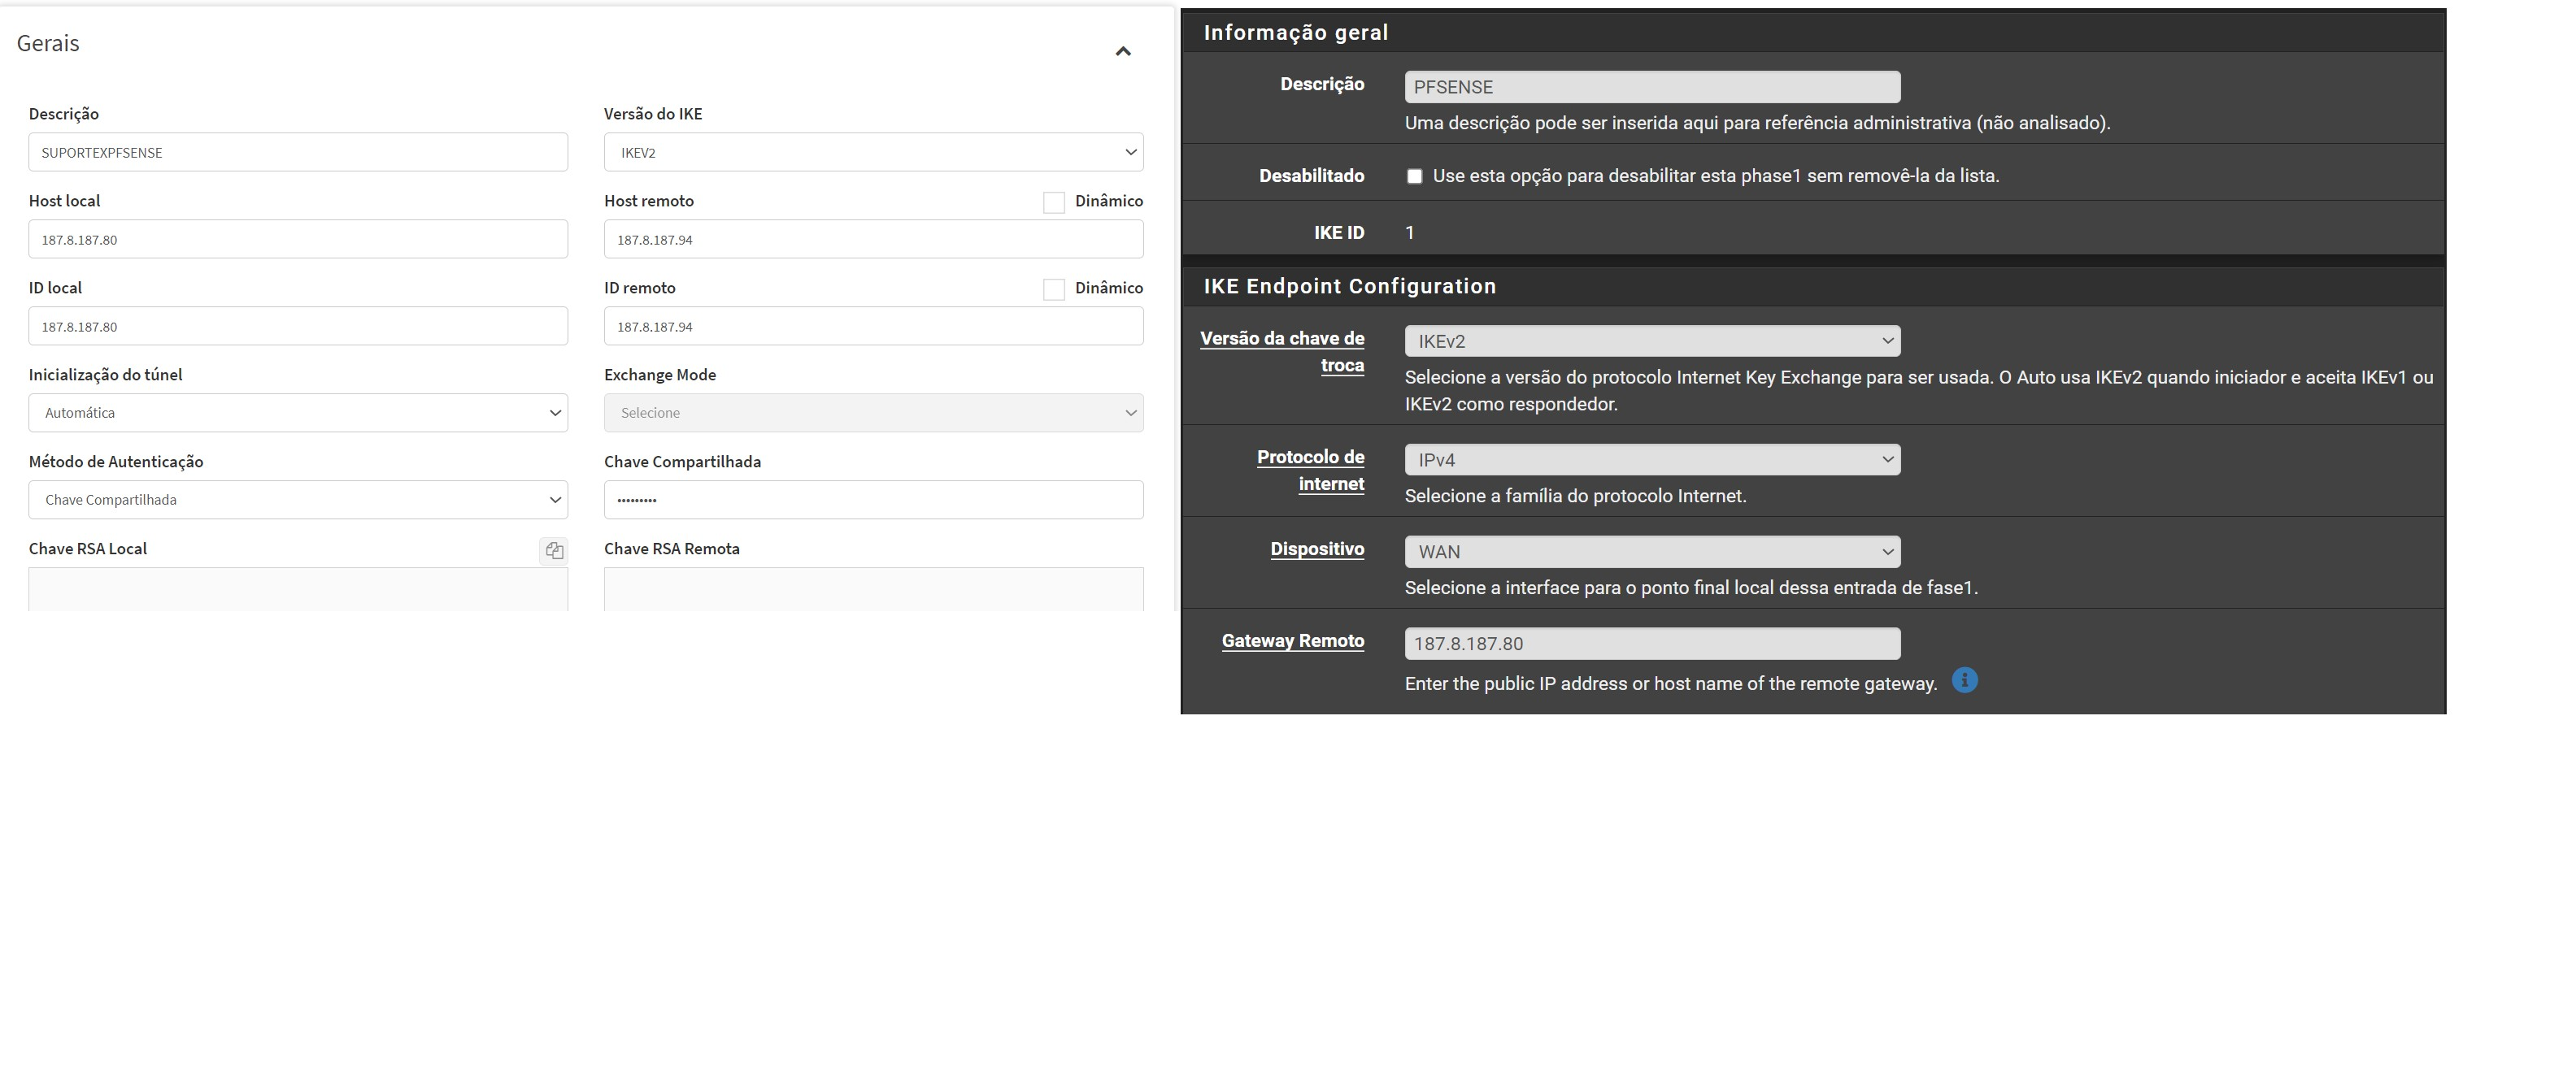Open the WAN Dispositivo dropdown
2576x1089 pixels.
point(1652,553)
